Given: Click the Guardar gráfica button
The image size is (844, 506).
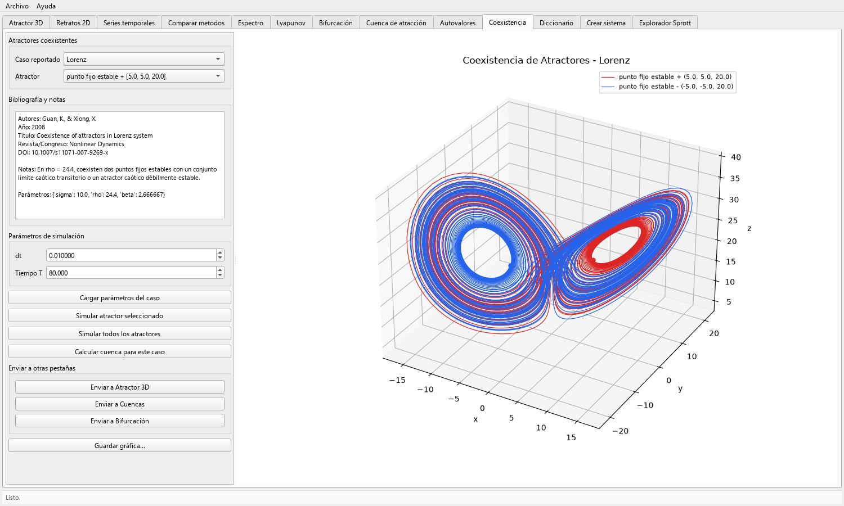Looking at the screenshot, I should 120,445.
